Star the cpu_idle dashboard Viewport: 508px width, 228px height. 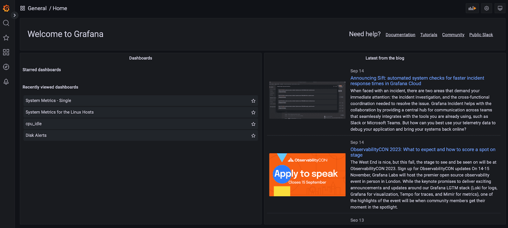tap(253, 124)
